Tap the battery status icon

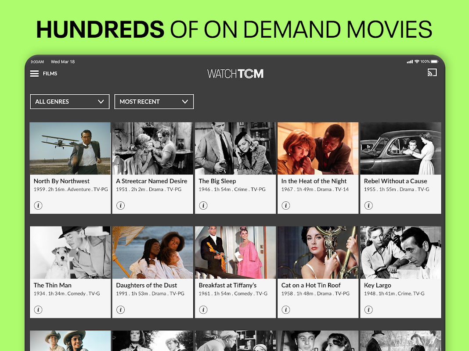click(x=434, y=61)
